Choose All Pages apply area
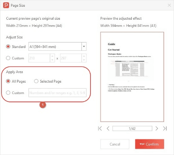Viewport: 174px width, 155px height. click(8, 81)
